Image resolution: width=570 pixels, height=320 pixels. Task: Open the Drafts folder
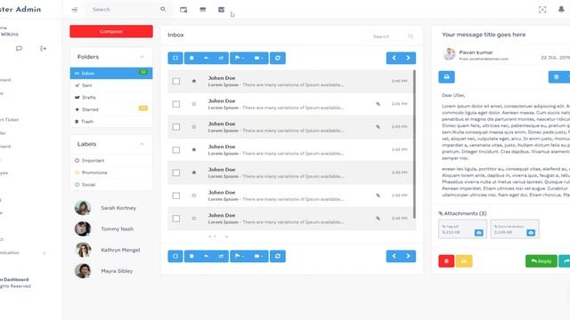tap(111, 97)
